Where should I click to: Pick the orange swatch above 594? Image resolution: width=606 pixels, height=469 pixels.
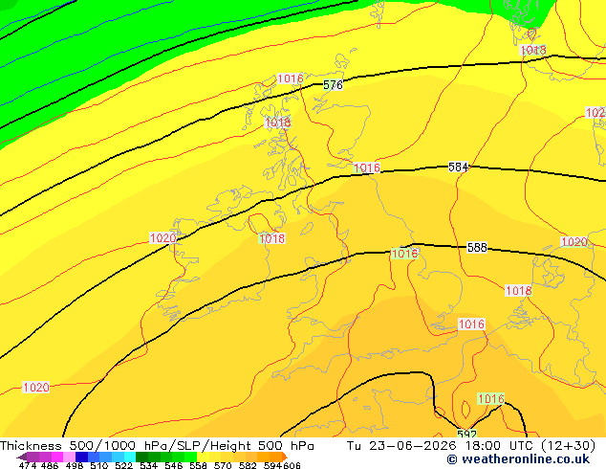pyautogui.click(x=275, y=457)
